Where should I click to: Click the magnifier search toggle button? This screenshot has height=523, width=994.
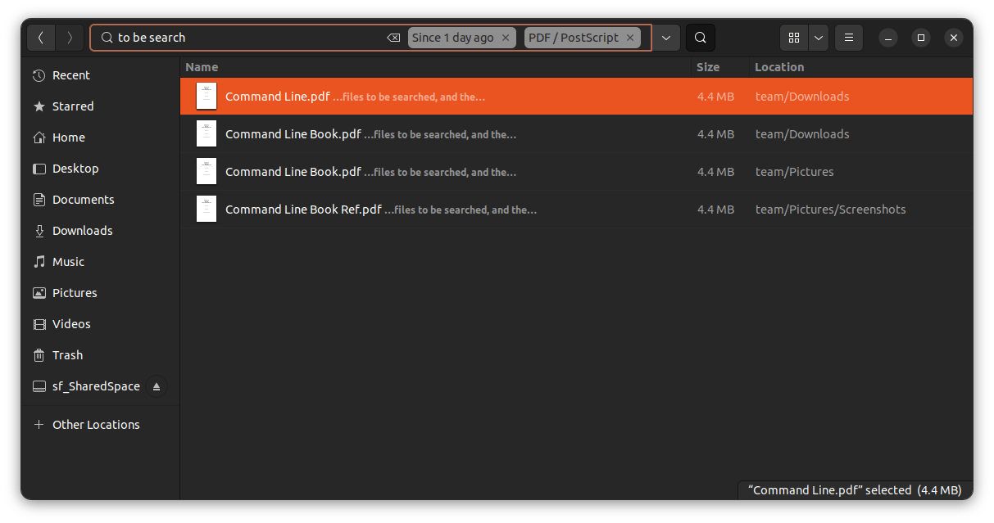(700, 38)
